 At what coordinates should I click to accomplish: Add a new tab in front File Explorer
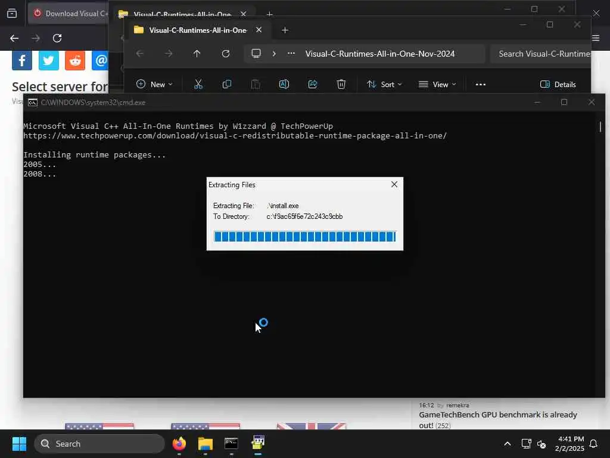click(285, 30)
